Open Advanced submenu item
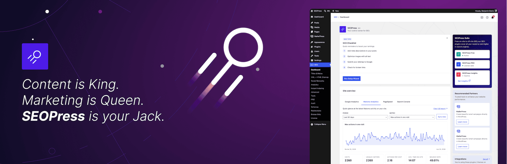 (x=315, y=92)
